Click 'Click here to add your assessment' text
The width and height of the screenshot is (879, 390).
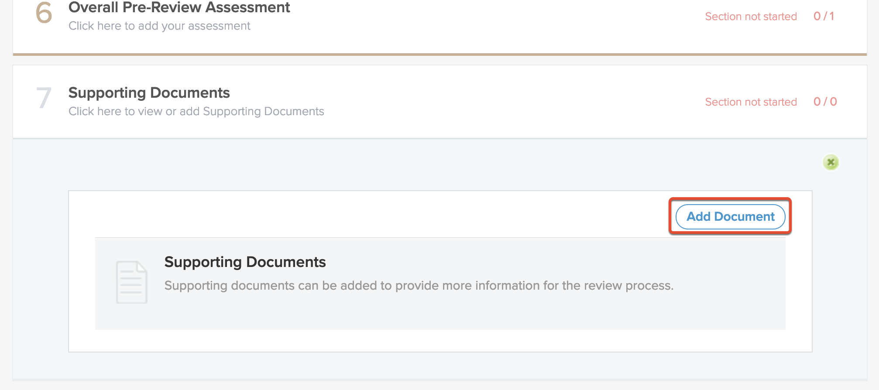click(159, 26)
